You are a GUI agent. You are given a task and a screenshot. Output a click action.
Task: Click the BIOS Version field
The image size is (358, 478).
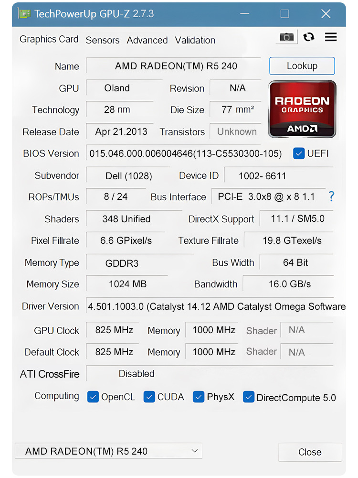[185, 153]
